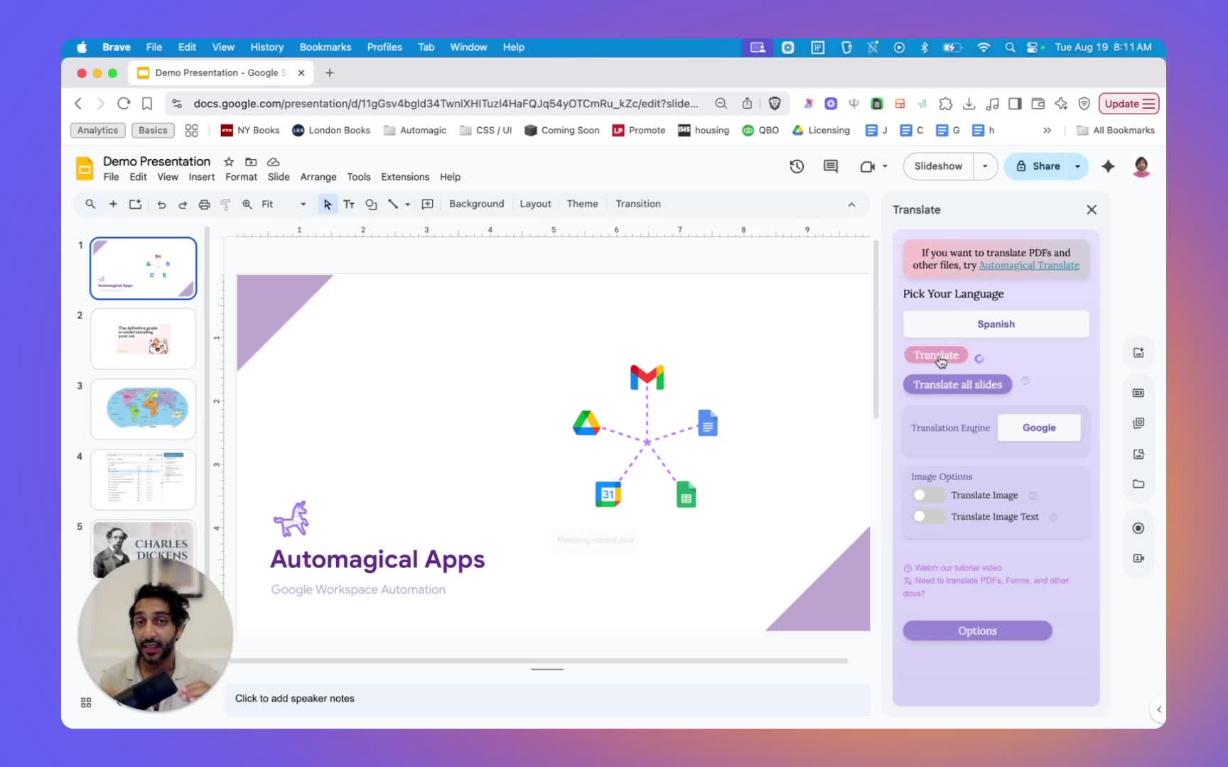This screenshot has height=767, width=1228.
Task: Select slide 3 world map thumbnail
Action: 144,408
